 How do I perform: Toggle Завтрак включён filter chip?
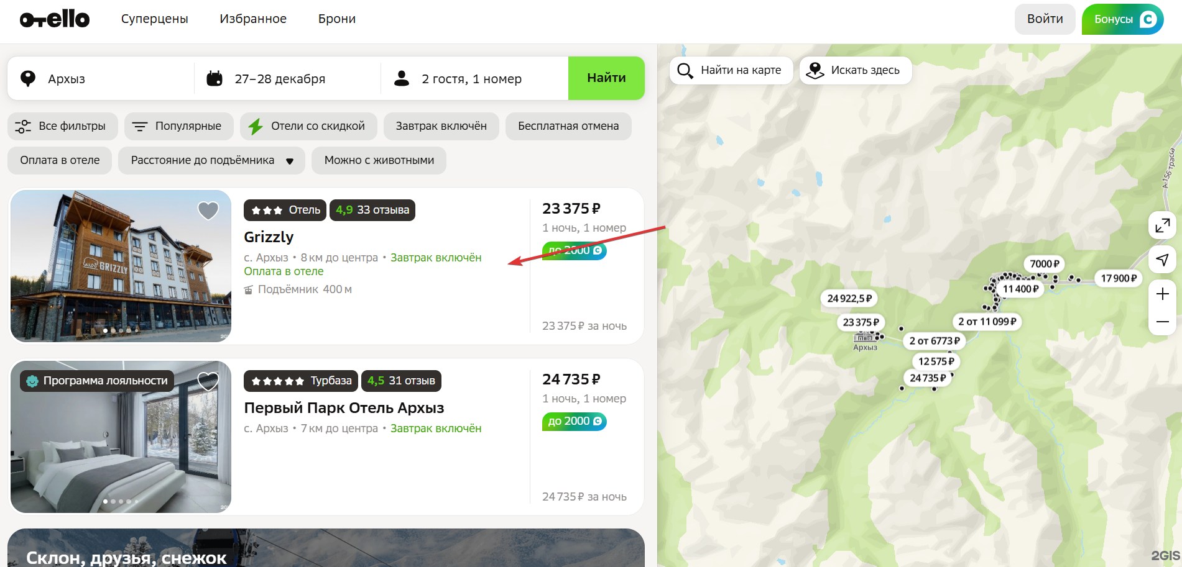click(x=441, y=126)
